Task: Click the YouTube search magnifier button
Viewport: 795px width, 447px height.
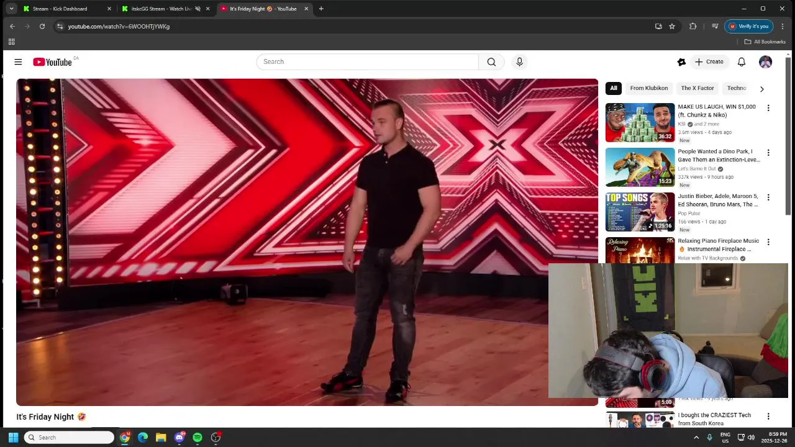Action: (x=491, y=61)
